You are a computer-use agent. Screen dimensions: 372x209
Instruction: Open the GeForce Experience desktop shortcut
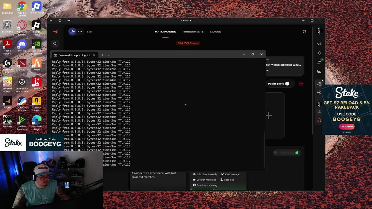click(37, 47)
